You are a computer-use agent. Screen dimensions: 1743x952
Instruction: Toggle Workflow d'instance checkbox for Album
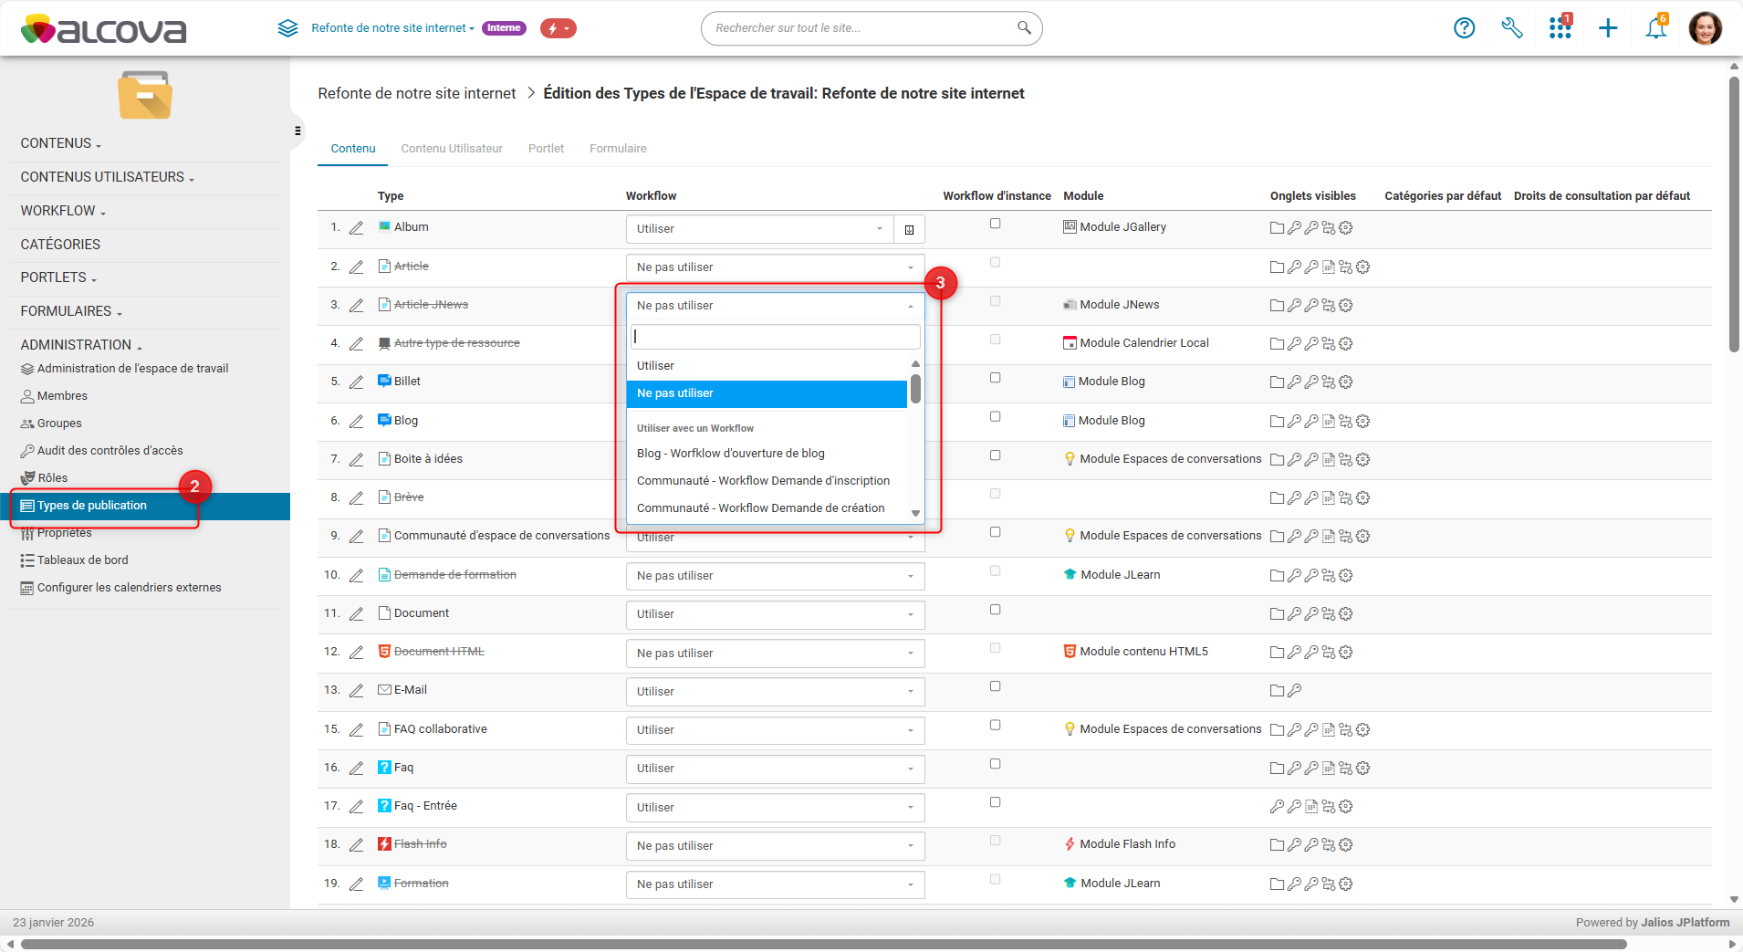click(x=995, y=224)
